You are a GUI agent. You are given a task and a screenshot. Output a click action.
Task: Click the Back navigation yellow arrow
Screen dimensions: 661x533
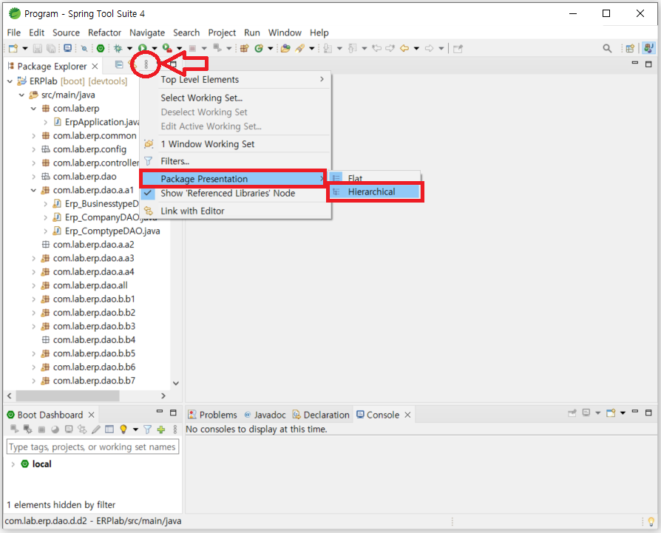click(x=404, y=49)
